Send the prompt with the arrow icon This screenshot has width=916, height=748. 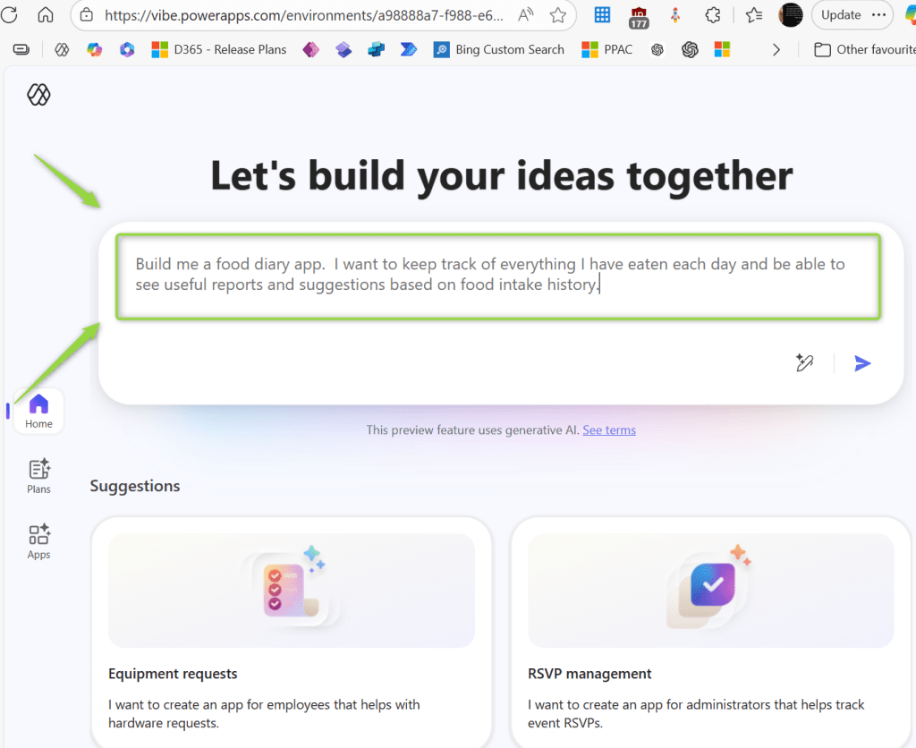(862, 363)
